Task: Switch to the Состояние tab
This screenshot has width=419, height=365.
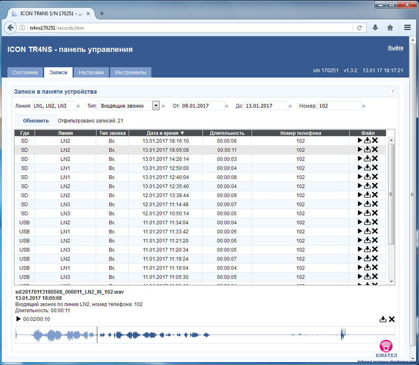Action: 25,72
